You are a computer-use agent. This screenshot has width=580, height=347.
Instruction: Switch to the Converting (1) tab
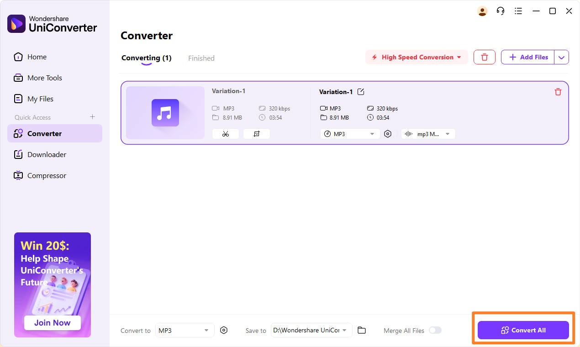pos(146,58)
